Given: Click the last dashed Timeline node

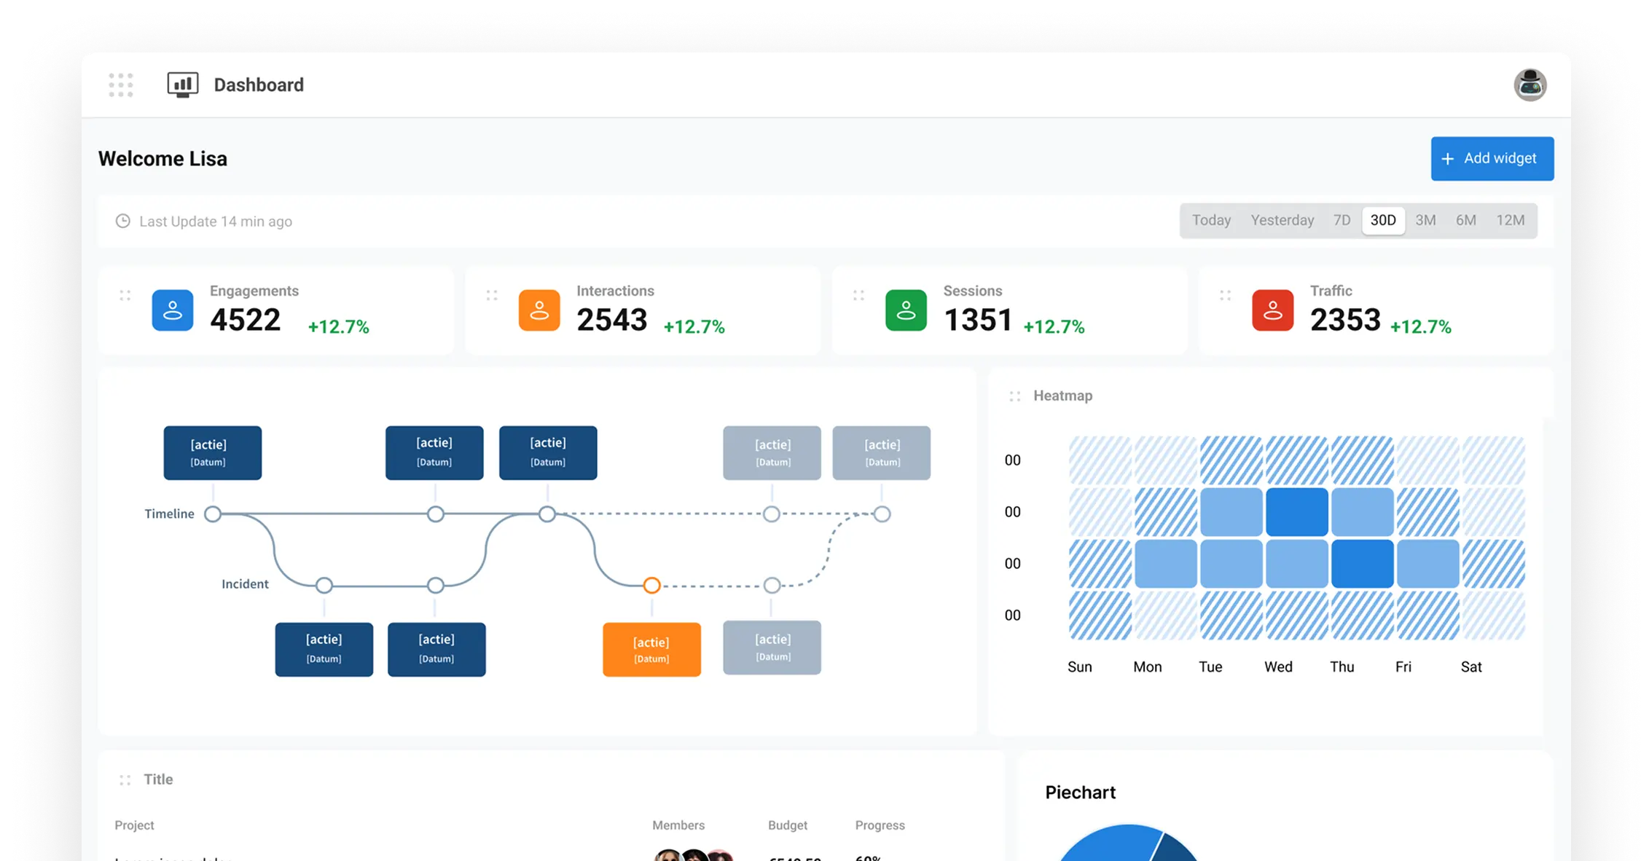Looking at the screenshot, I should (882, 514).
